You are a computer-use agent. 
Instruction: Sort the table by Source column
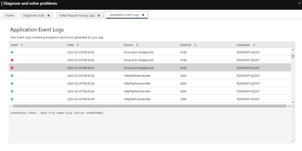coord(137,45)
